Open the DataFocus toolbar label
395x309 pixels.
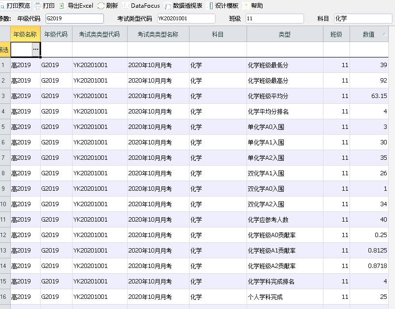coord(146,5)
